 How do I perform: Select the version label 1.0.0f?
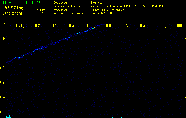(41, 2)
